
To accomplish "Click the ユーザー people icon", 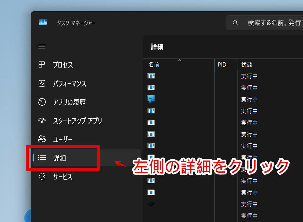I will 42,139.
